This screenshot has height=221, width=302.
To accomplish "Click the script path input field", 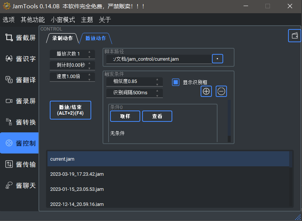I will click(x=159, y=59).
